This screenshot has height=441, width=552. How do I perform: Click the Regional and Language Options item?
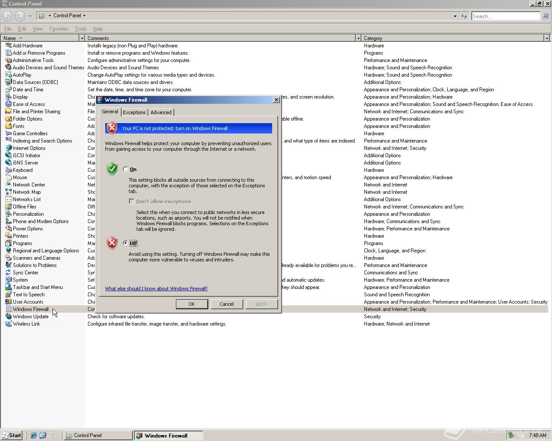46,251
